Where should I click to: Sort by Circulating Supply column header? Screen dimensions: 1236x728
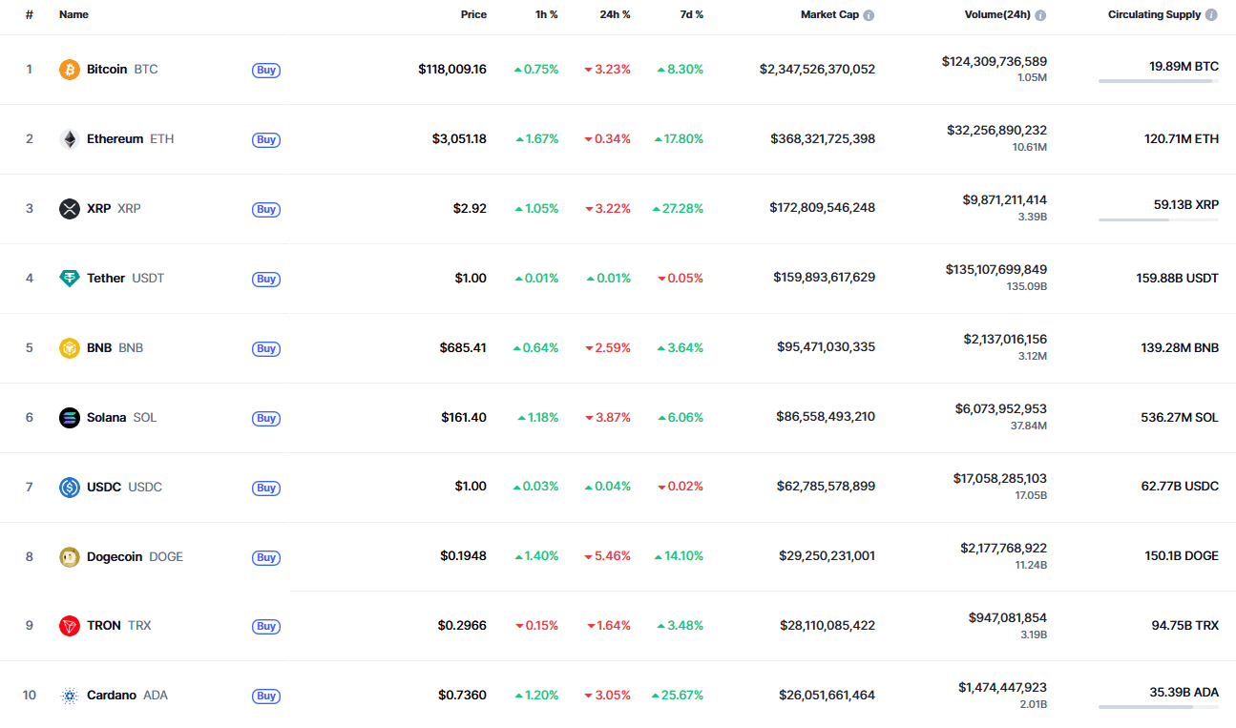click(x=1154, y=15)
